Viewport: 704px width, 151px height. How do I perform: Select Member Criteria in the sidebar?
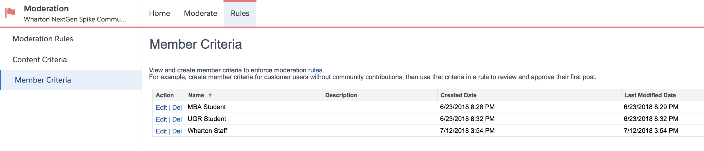coord(43,80)
